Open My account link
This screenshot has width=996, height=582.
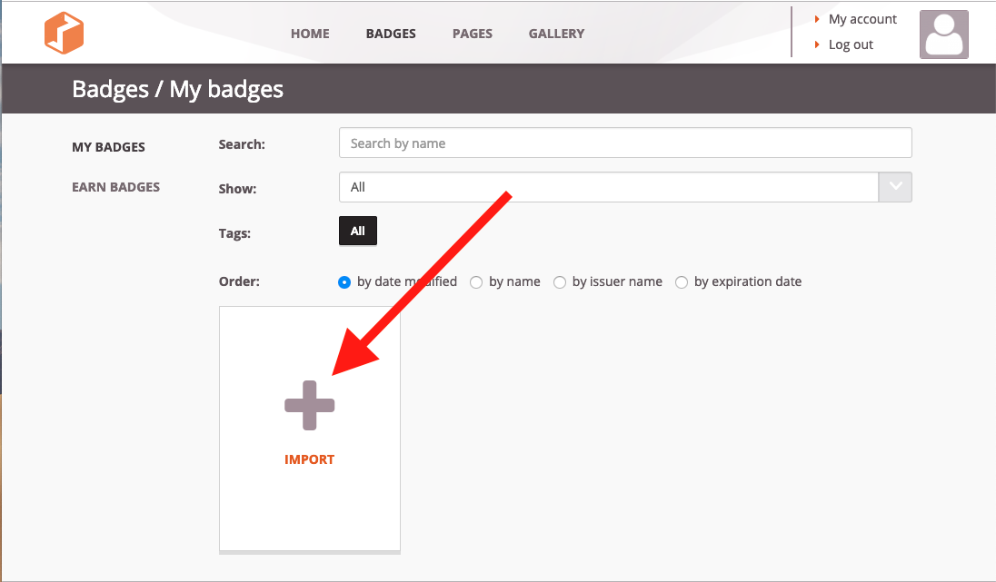click(862, 19)
